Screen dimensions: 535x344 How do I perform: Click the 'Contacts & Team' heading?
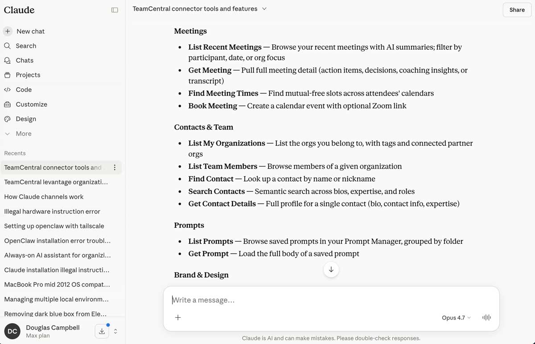(x=204, y=127)
